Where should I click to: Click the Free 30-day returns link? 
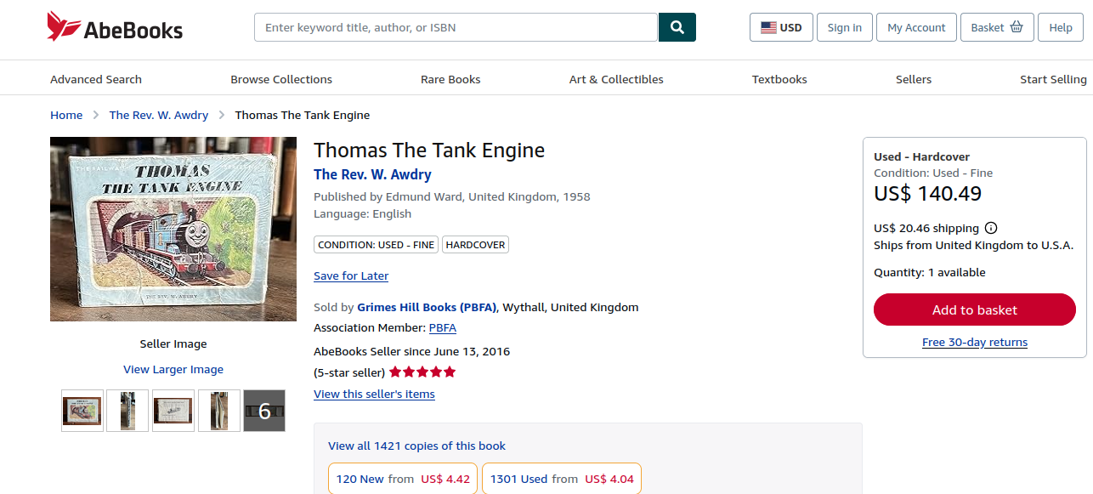click(975, 342)
